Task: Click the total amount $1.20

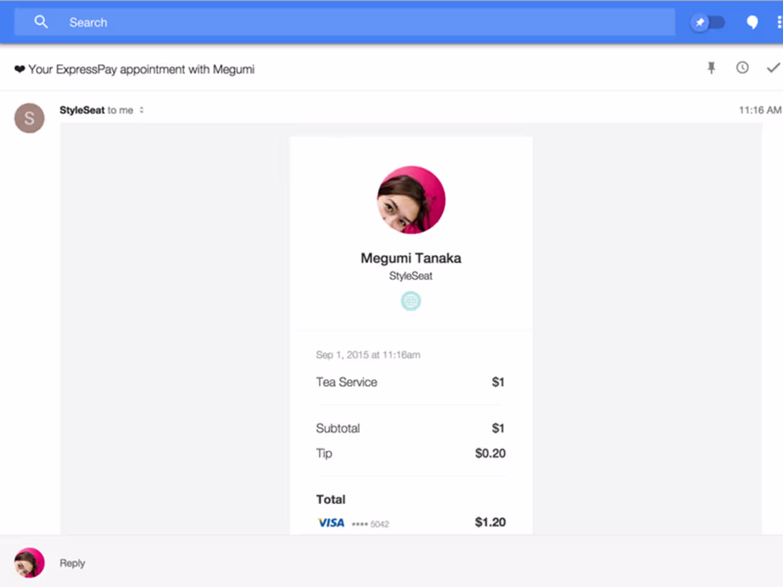Action: tap(490, 522)
